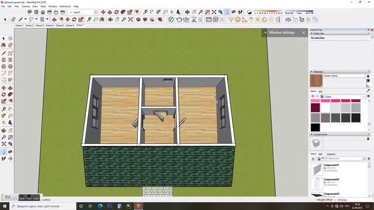Open the Materials Edit tab
The width and height of the screenshot is (374, 210).
[x=320, y=92]
